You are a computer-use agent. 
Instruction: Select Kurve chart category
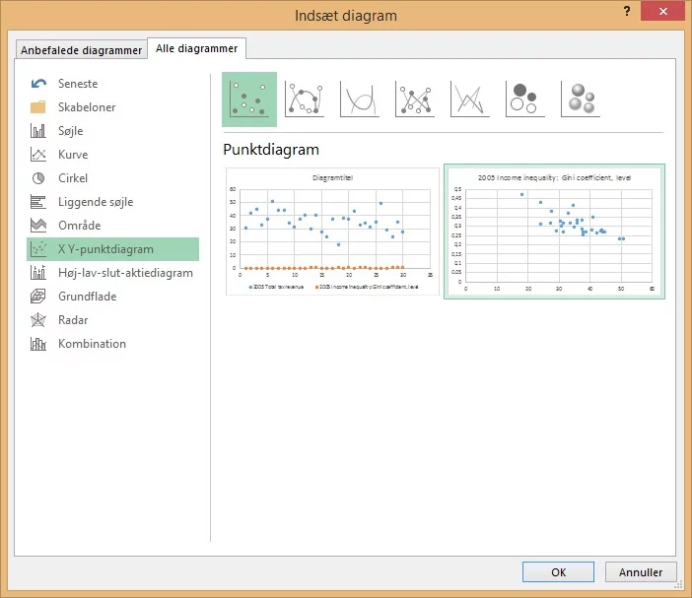[73, 155]
